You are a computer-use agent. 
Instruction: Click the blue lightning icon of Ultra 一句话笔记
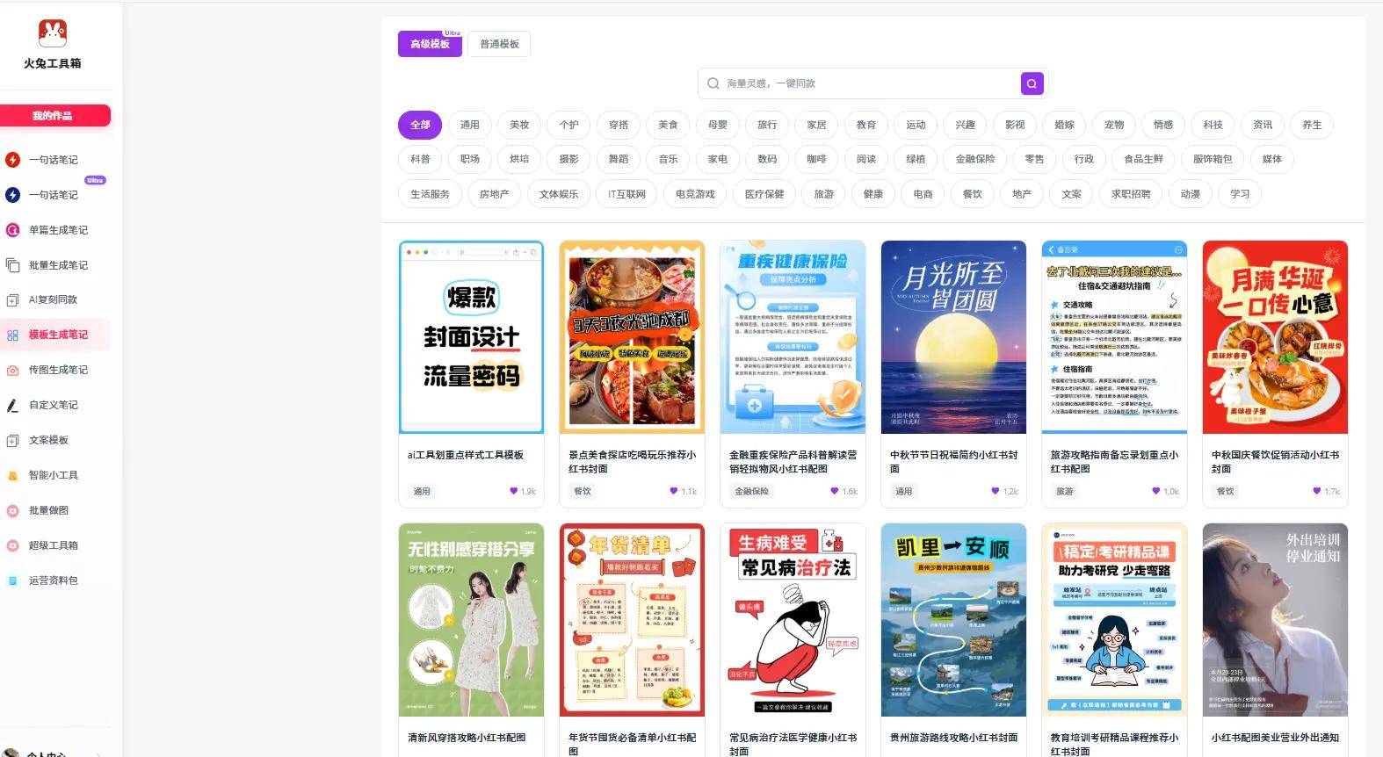pyautogui.click(x=12, y=195)
